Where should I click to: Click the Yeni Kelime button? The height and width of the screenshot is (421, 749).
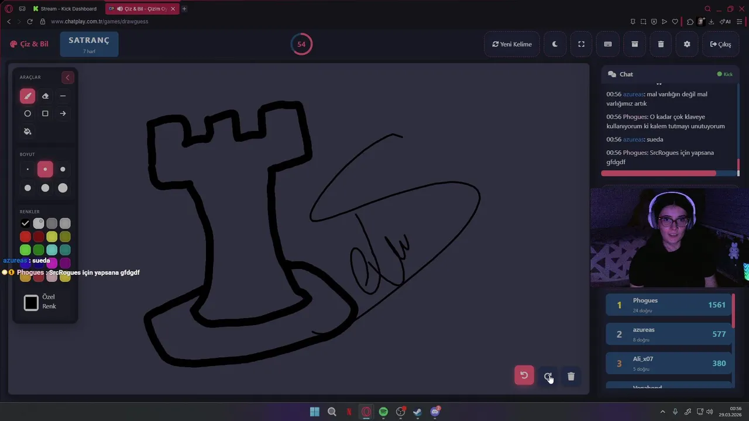click(512, 44)
